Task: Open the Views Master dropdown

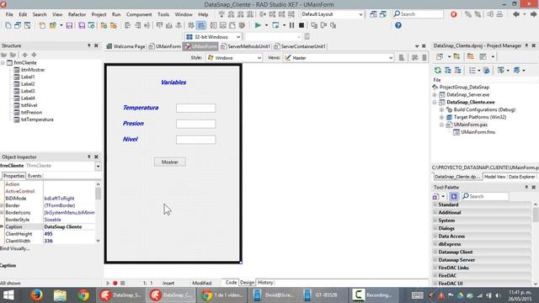Action: tap(391, 58)
